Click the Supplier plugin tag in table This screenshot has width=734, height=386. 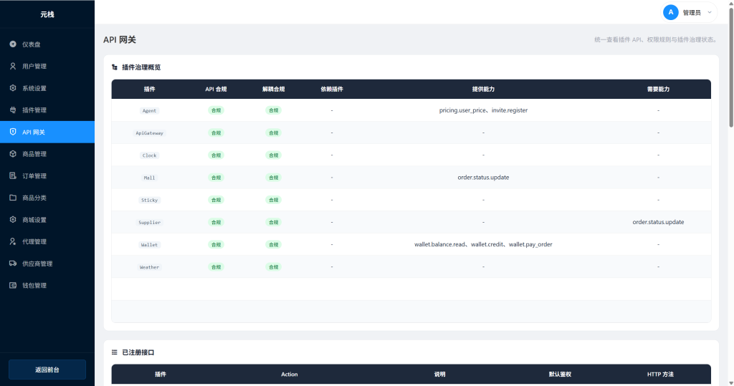tap(149, 223)
